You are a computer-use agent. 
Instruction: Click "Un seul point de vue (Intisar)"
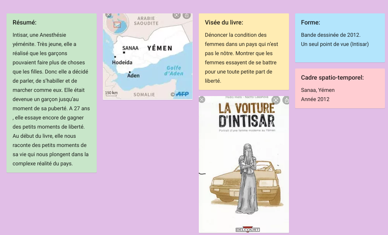(x=335, y=44)
